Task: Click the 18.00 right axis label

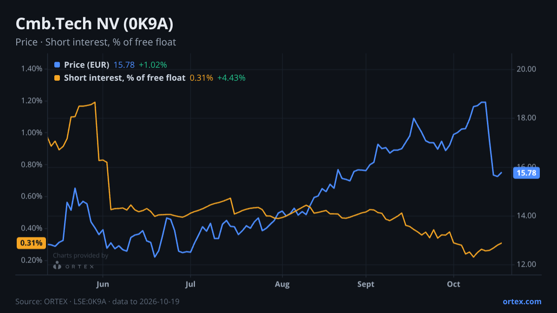Action: click(x=526, y=118)
